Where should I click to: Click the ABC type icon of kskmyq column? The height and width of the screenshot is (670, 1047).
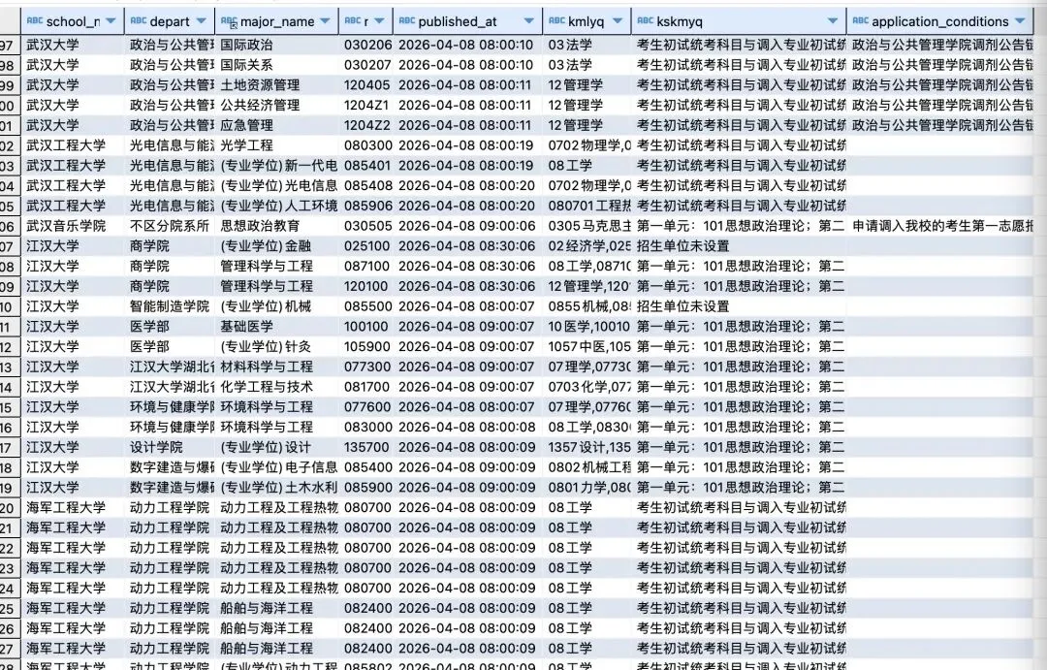pyautogui.click(x=645, y=20)
